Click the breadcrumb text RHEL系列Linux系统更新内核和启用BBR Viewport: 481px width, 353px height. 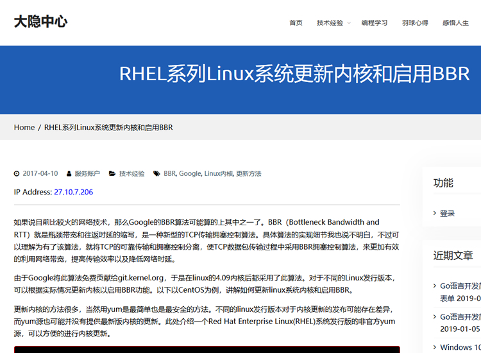click(108, 127)
